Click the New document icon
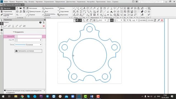176x99 pixels. 17,8
